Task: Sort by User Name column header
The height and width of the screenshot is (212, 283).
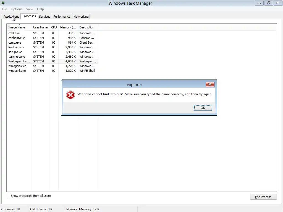Action: (40, 27)
